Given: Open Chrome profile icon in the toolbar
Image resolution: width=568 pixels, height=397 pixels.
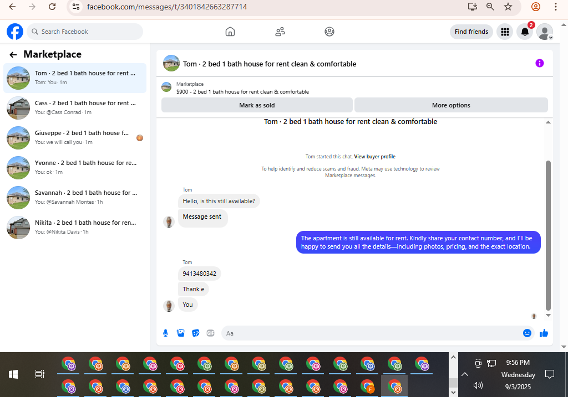Looking at the screenshot, I should coord(536,7).
